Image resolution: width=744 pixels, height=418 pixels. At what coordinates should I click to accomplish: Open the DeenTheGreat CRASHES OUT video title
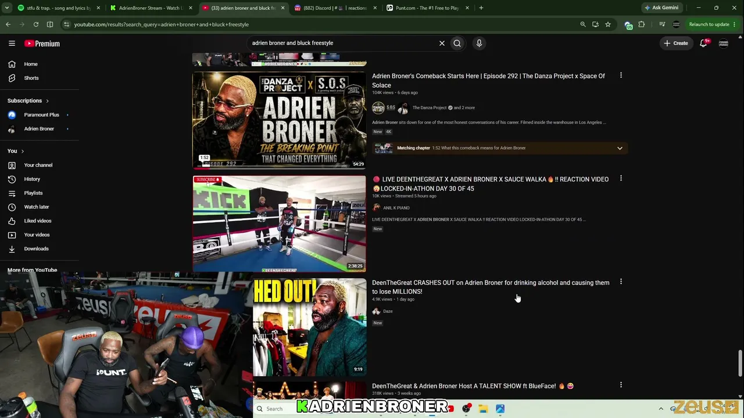click(x=491, y=287)
